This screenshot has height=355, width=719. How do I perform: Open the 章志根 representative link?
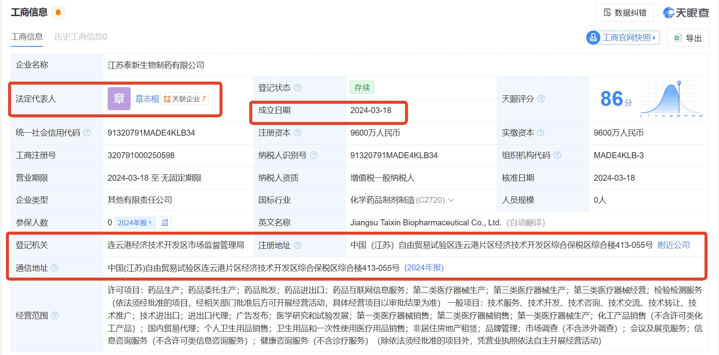[x=147, y=99]
